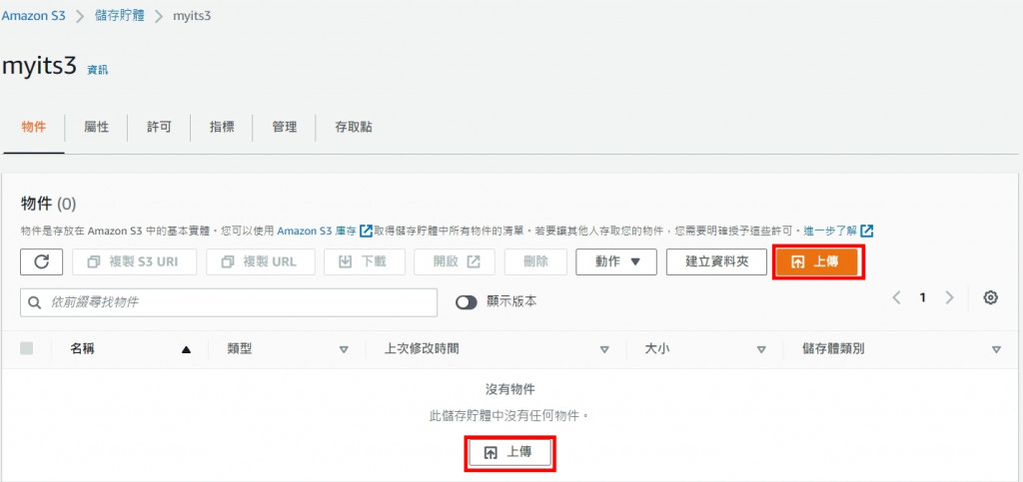Click the 上傳 button below 沒有物件
Viewport: 1023px width, 482px height.
point(511,453)
